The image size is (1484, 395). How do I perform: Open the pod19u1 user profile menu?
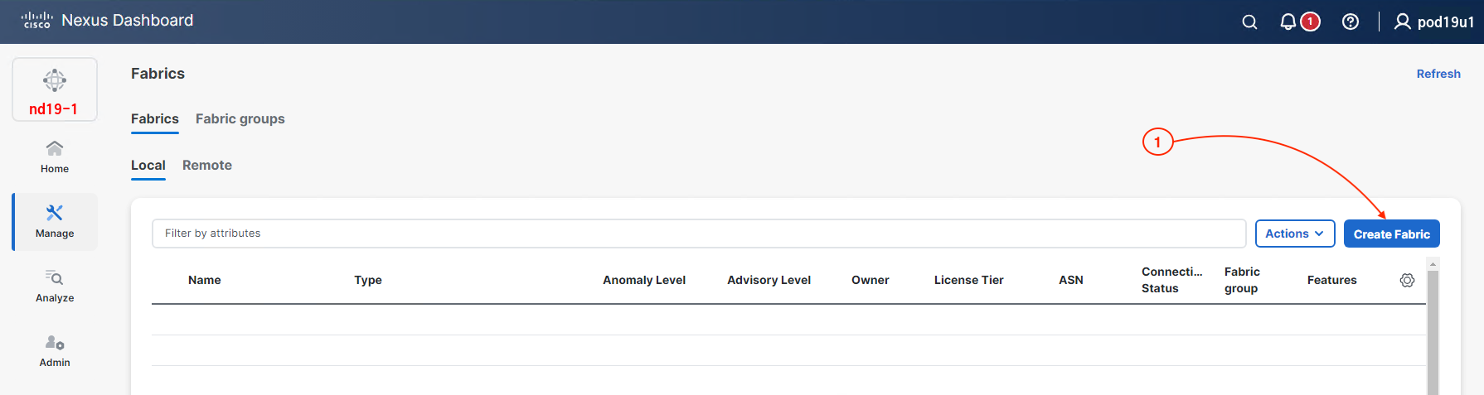(1435, 22)
